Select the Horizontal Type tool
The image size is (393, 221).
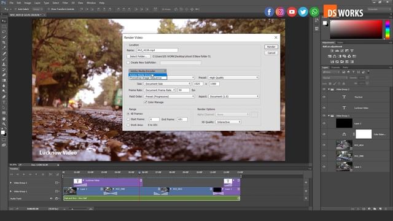tap(4, 103)
